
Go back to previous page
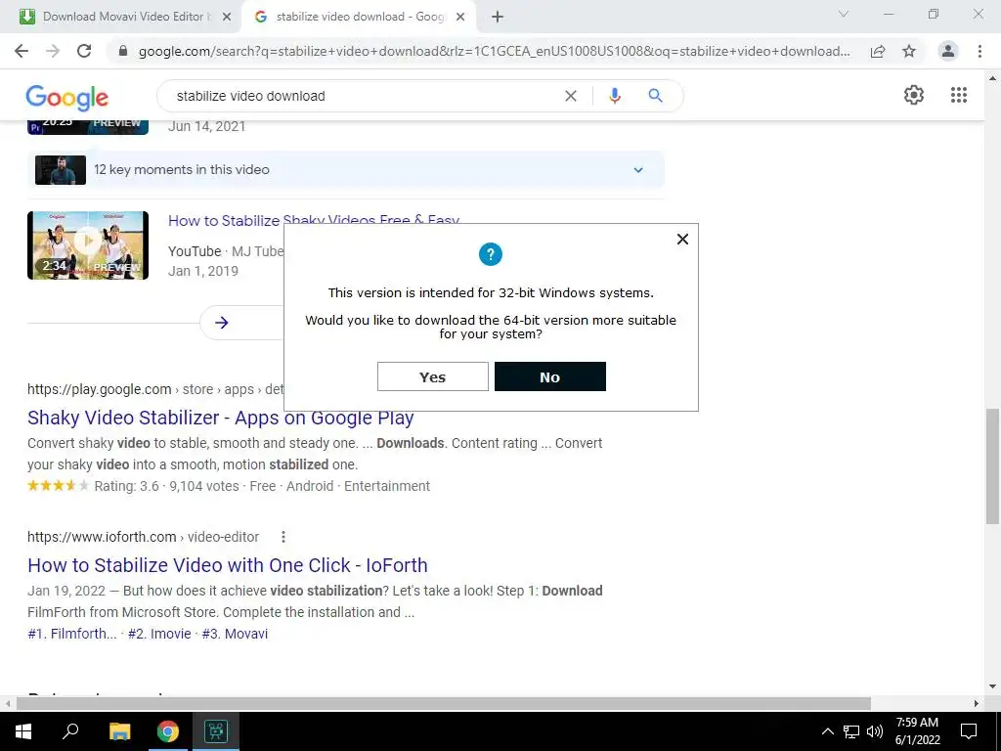tap(22, 51)
